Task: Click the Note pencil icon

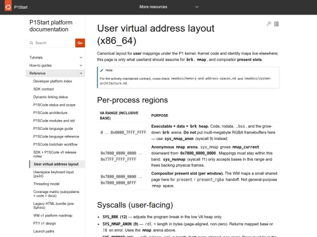Action: [102, 70]
